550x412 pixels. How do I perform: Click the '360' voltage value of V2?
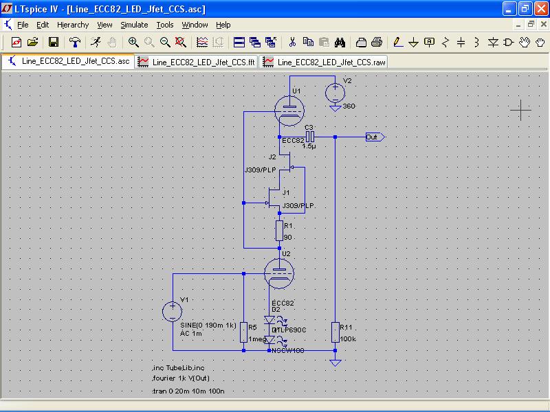(349, 106)
